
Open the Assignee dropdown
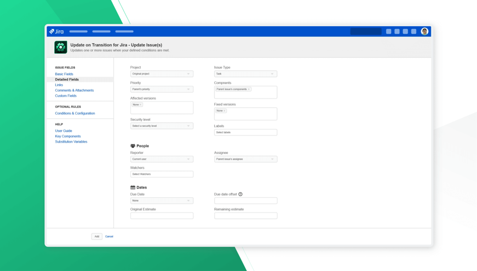pyautogui.click(x=245, y=159)
